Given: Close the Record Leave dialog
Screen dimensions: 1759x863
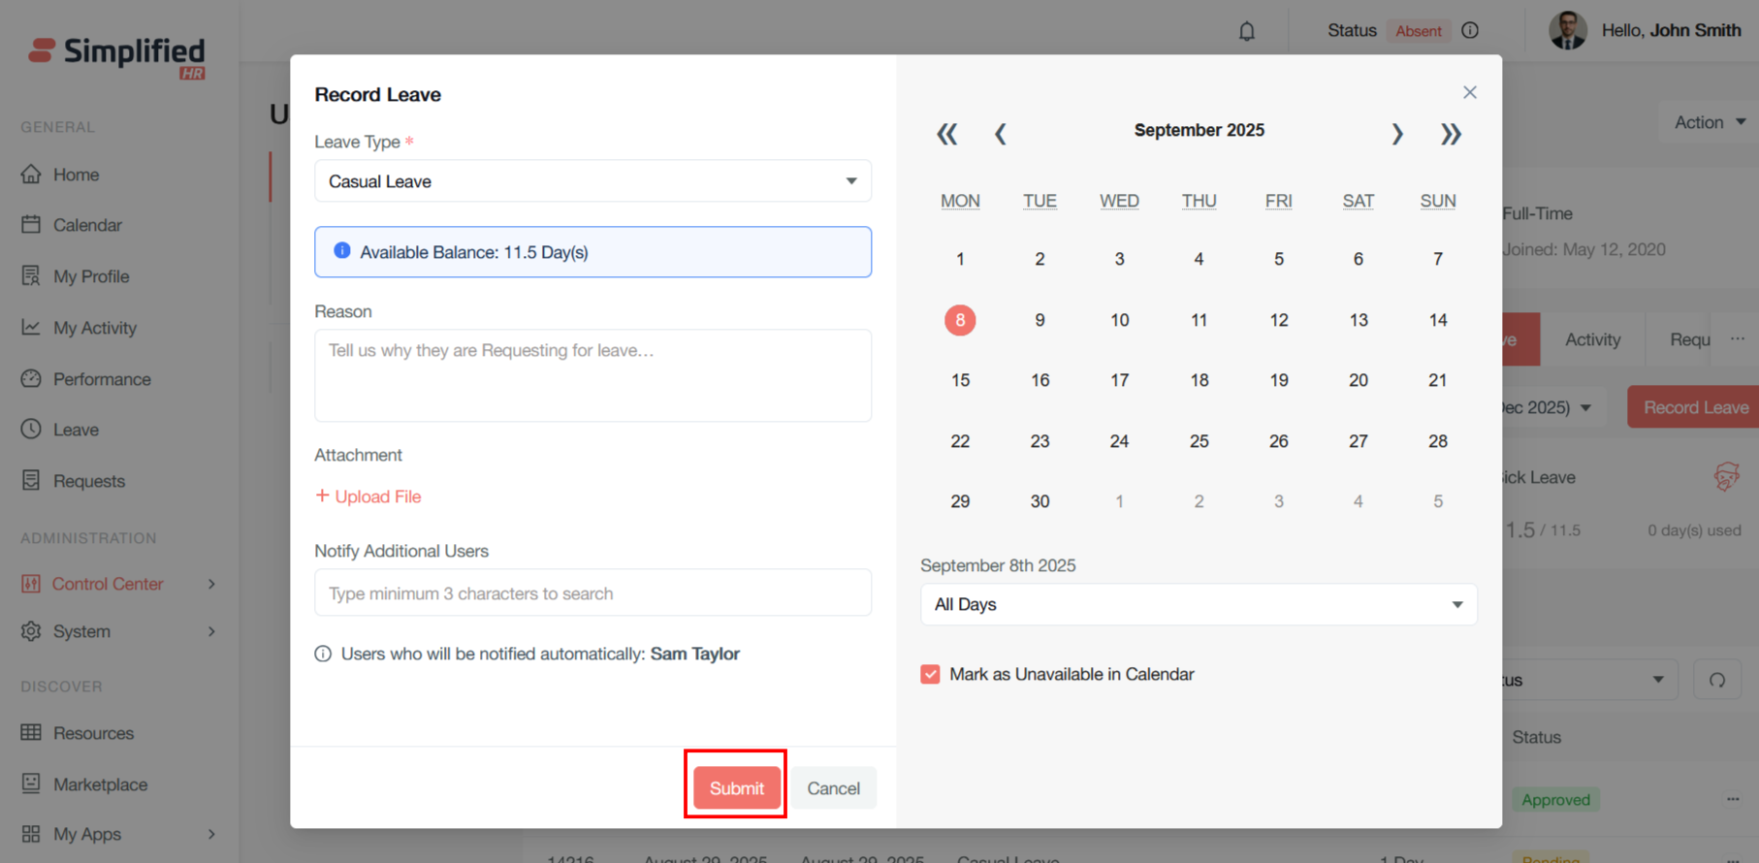Looking at the screenshot, I should (x=1469, y=92).
